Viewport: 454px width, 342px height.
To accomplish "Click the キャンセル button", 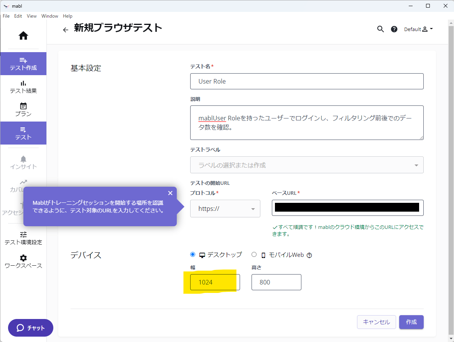I will click(x=377, y=322).
